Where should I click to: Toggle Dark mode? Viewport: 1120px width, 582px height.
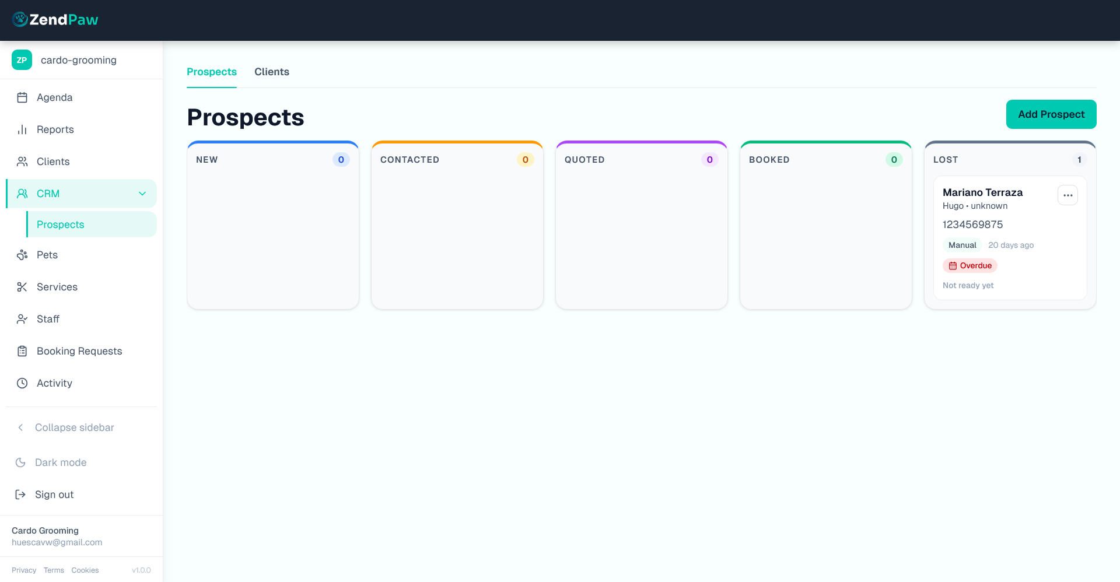60,462
